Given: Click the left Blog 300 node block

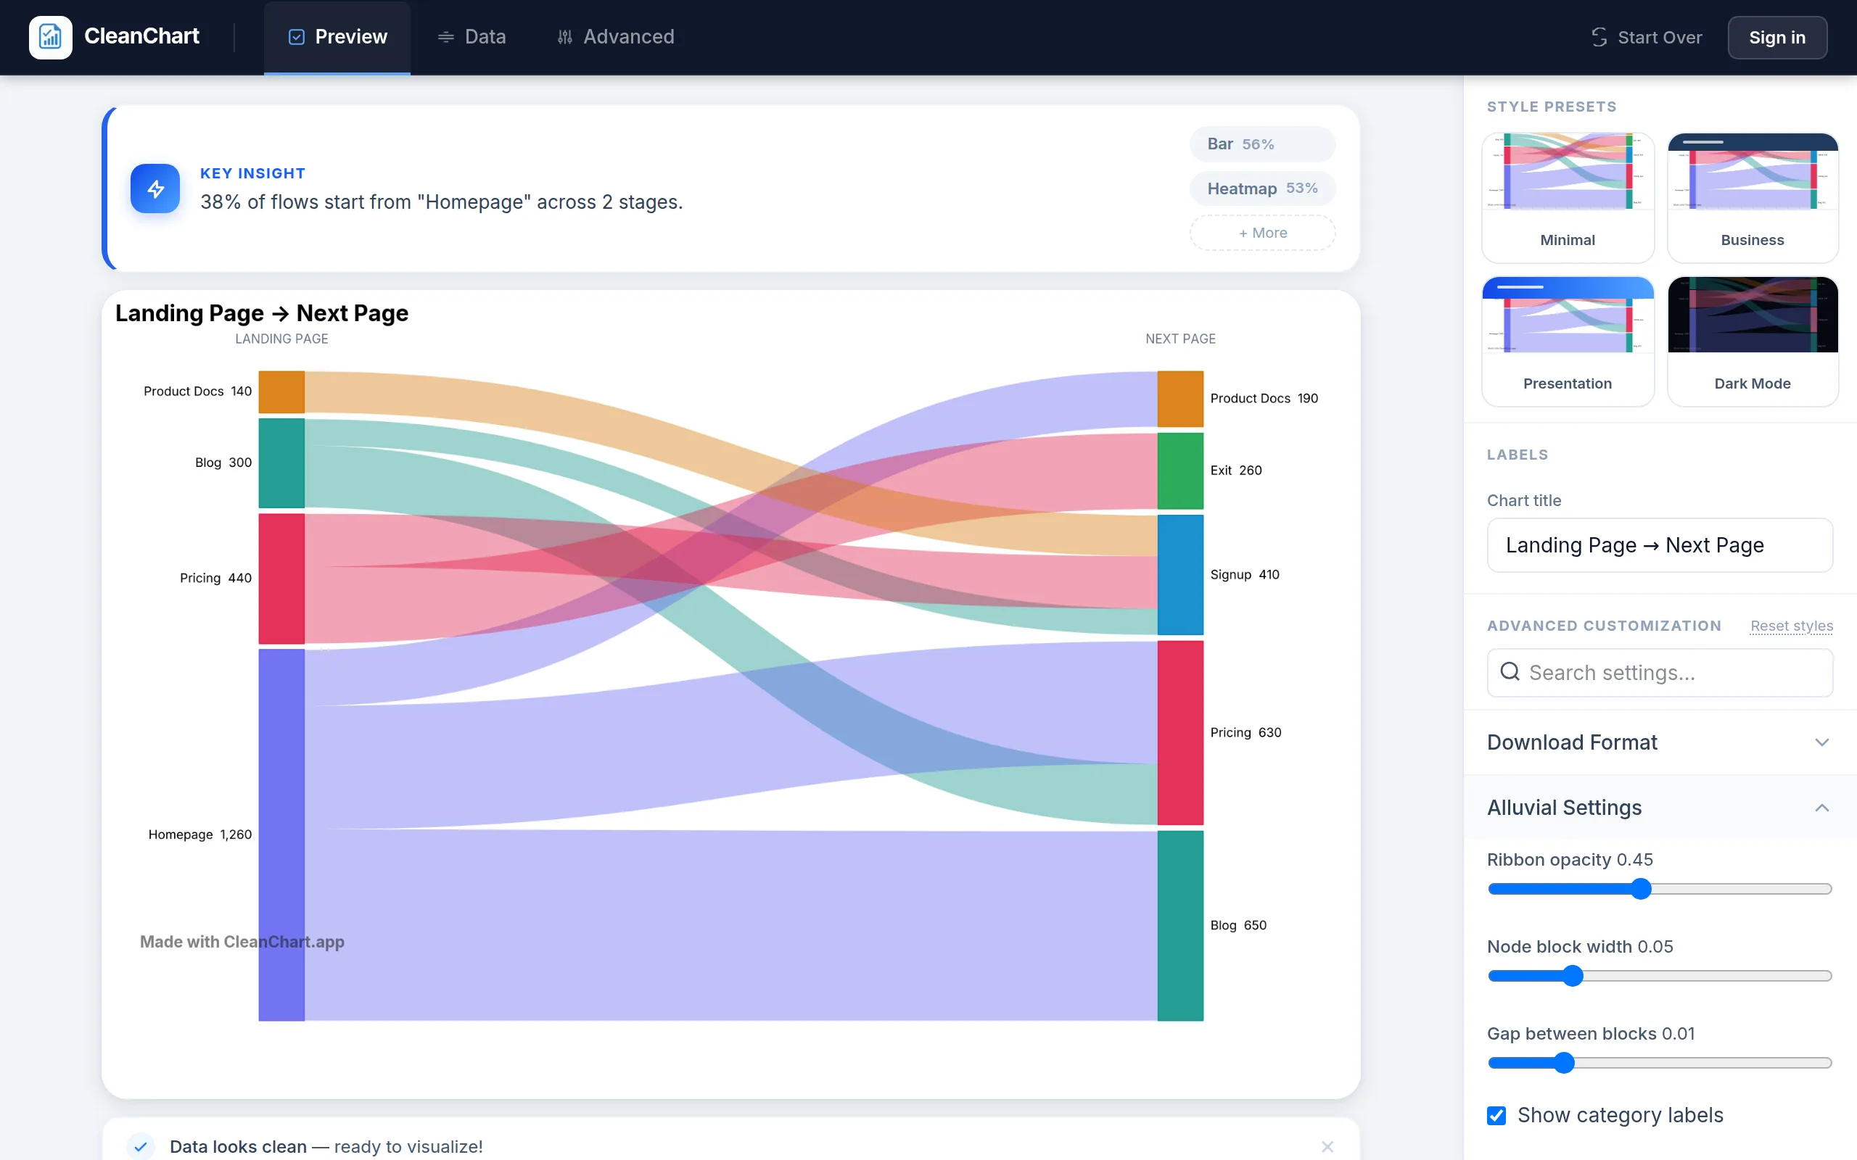Looking at the screenshot, I should (281, 463).
